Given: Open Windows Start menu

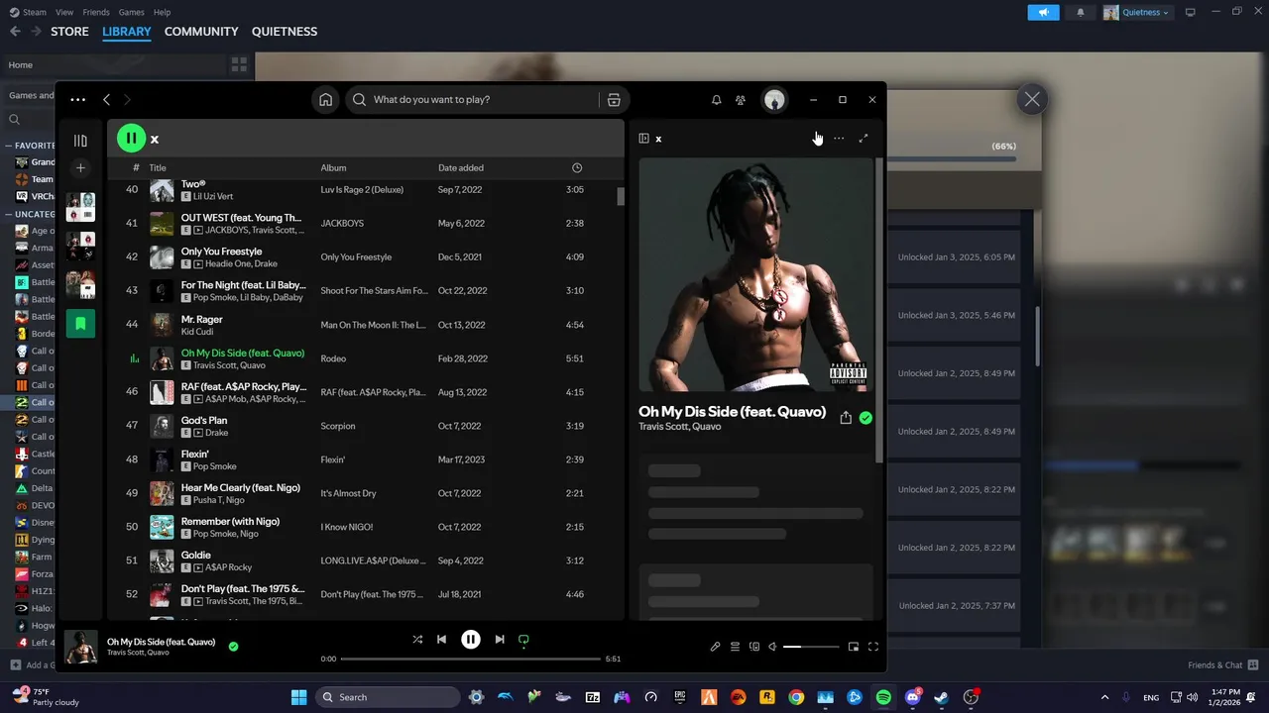Looking at the screenshot, I should pyautogui.click(x=298, y=697).
